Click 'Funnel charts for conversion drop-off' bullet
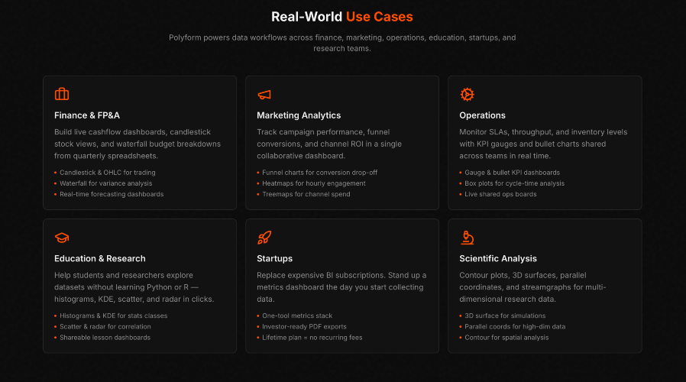Screen dimensions: 686x382 click(320, 173)
